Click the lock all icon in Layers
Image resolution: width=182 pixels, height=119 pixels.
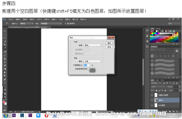165,91
